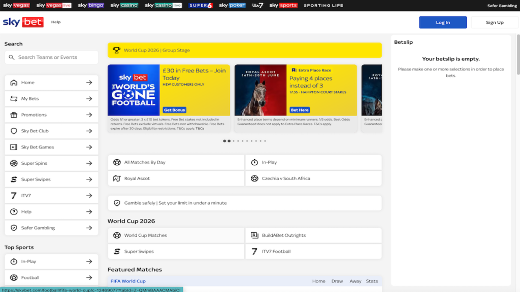Screen dimensions: 520x292
Task: Open Sky Bet Club in sidebar
Action: click(x=51, y=131)
